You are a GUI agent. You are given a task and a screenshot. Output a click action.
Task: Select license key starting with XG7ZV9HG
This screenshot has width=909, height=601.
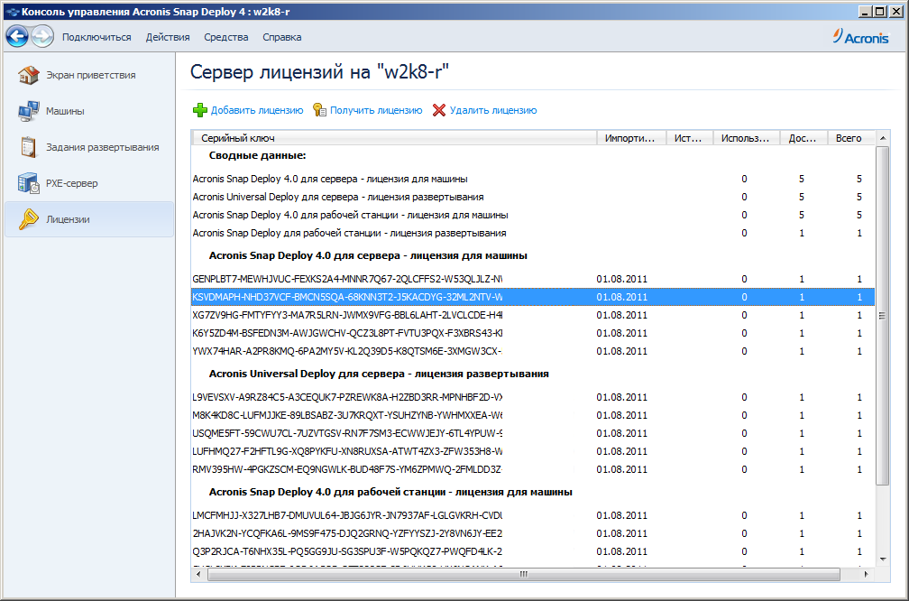(533, 315)
